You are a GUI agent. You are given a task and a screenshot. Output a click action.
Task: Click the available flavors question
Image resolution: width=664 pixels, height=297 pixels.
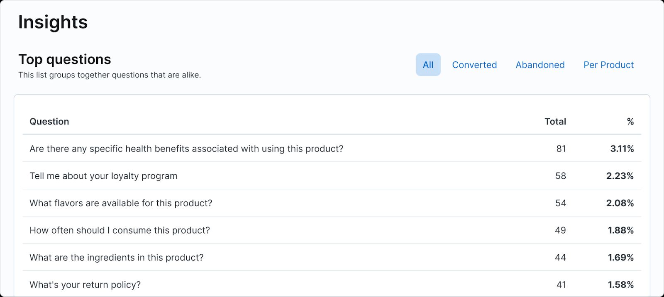tap(121, 203)
